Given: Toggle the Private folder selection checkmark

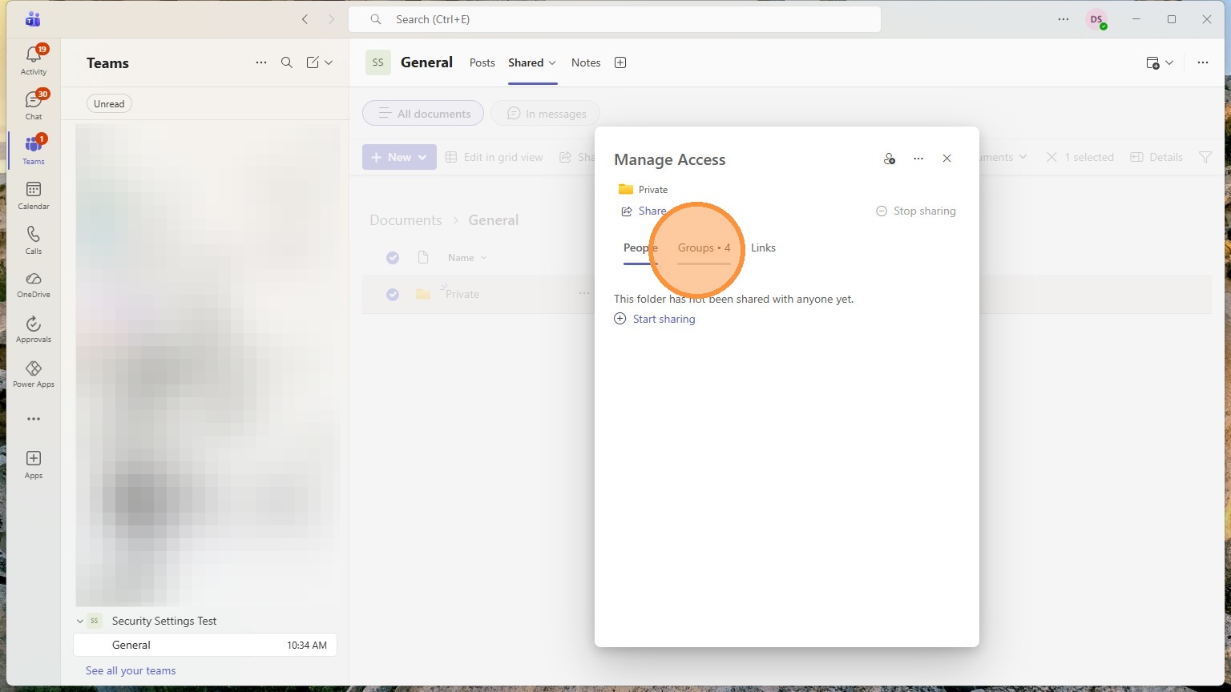Looking at the screenshot, I should pos(393,294).
